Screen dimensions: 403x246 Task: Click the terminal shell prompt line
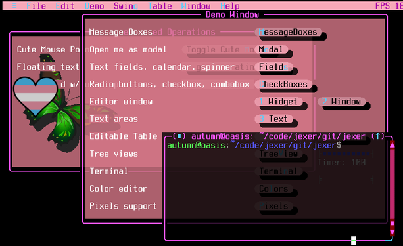pos(254,145)
